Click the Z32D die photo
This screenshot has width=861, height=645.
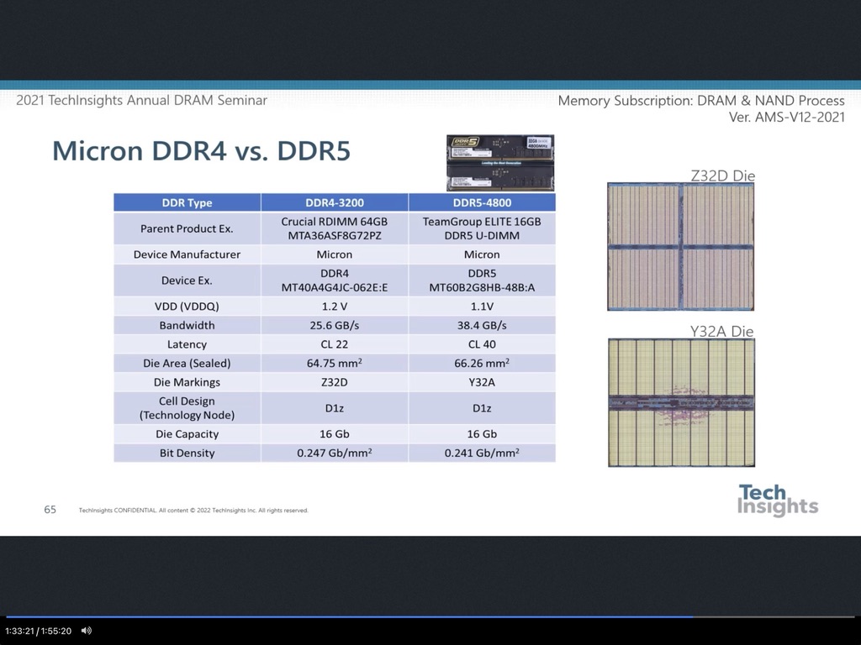[x=680, y=247]
